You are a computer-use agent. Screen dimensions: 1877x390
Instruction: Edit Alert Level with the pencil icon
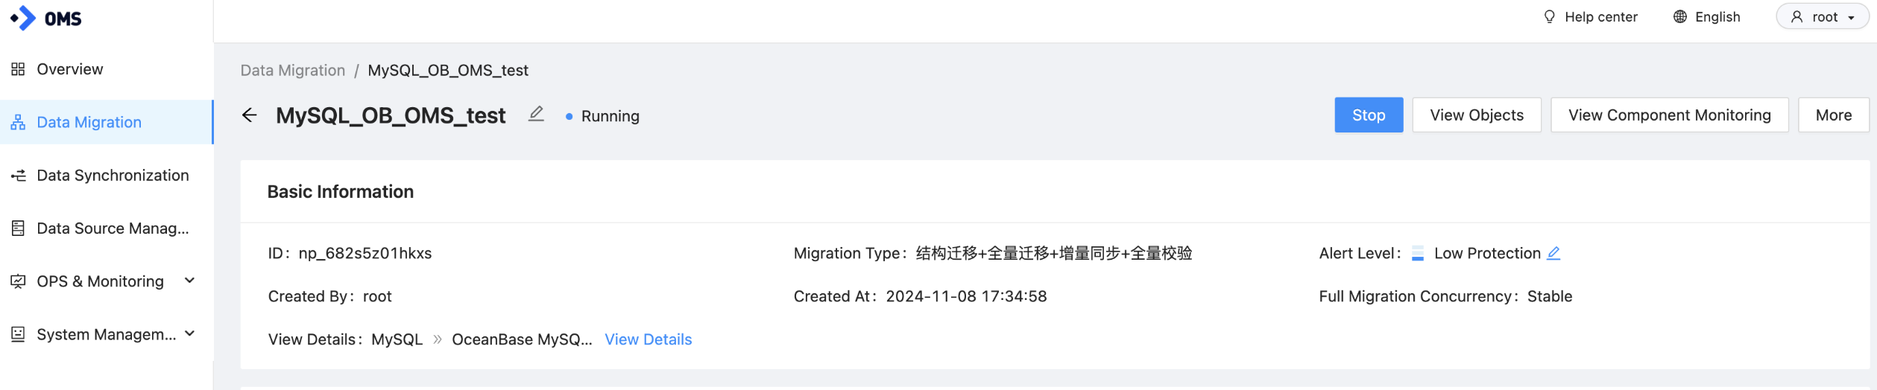point(1553,253)
